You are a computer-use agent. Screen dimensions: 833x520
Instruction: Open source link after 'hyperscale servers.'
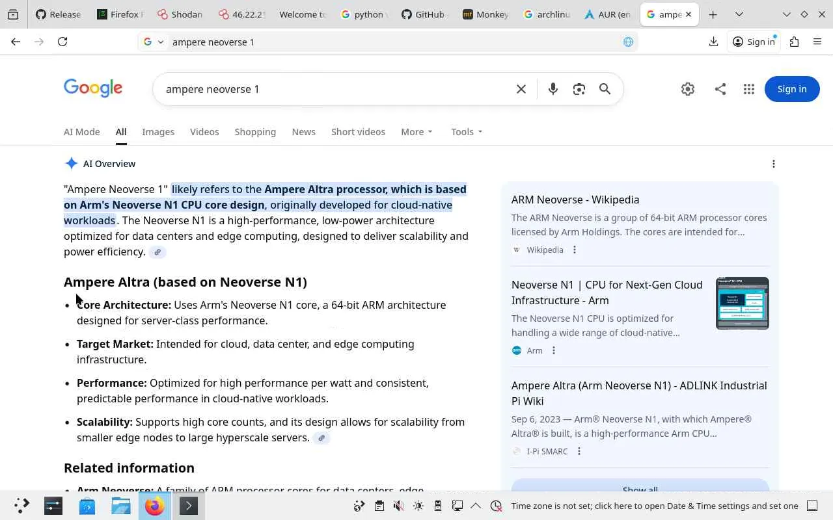pos(321,438)
